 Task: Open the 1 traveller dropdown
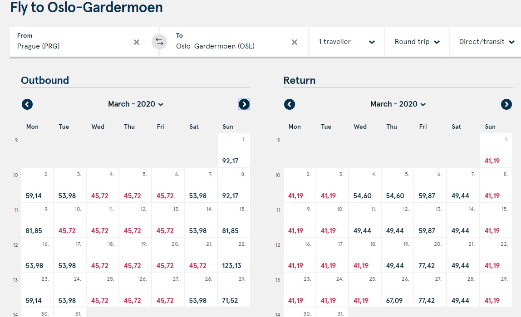point(347,42)
